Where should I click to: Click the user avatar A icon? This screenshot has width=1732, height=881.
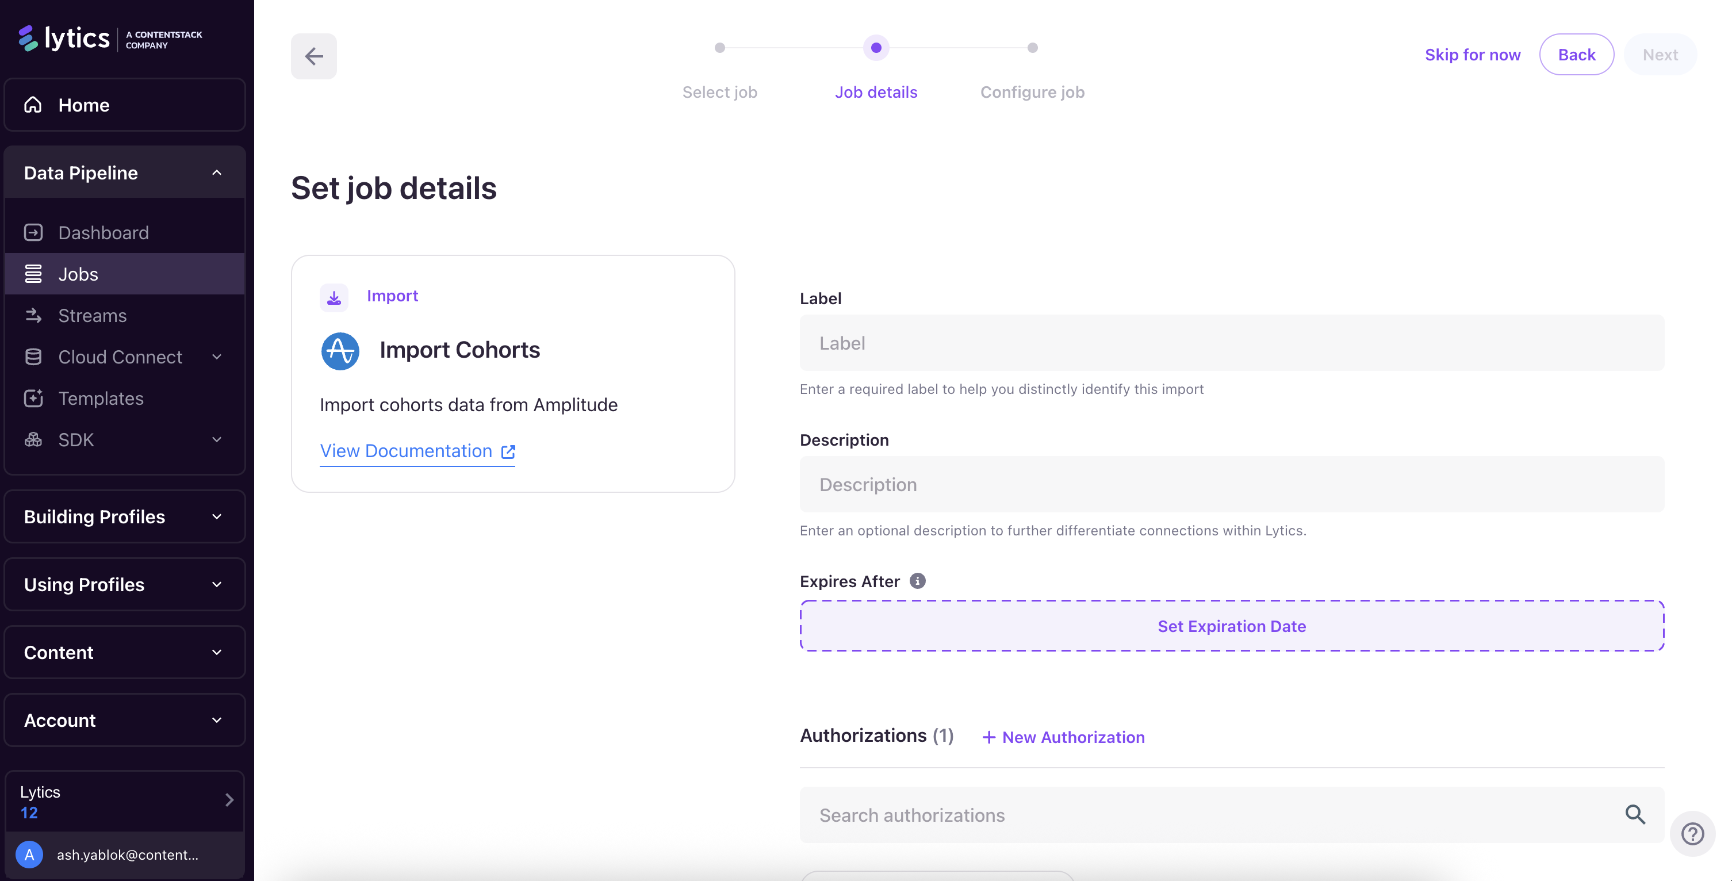(29, 854)
